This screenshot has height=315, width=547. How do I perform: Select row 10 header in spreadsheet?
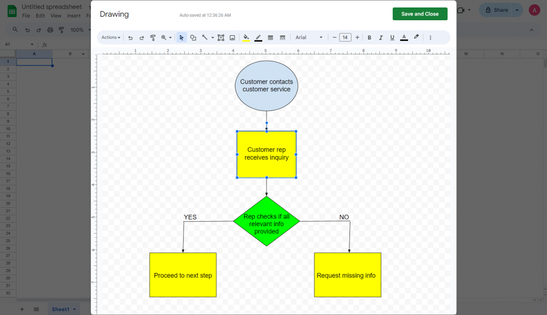click(7, 129)
